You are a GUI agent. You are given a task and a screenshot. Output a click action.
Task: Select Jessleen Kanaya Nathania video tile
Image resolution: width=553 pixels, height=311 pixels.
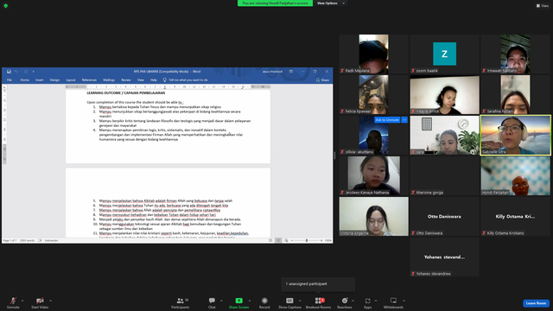pos(374,175)
